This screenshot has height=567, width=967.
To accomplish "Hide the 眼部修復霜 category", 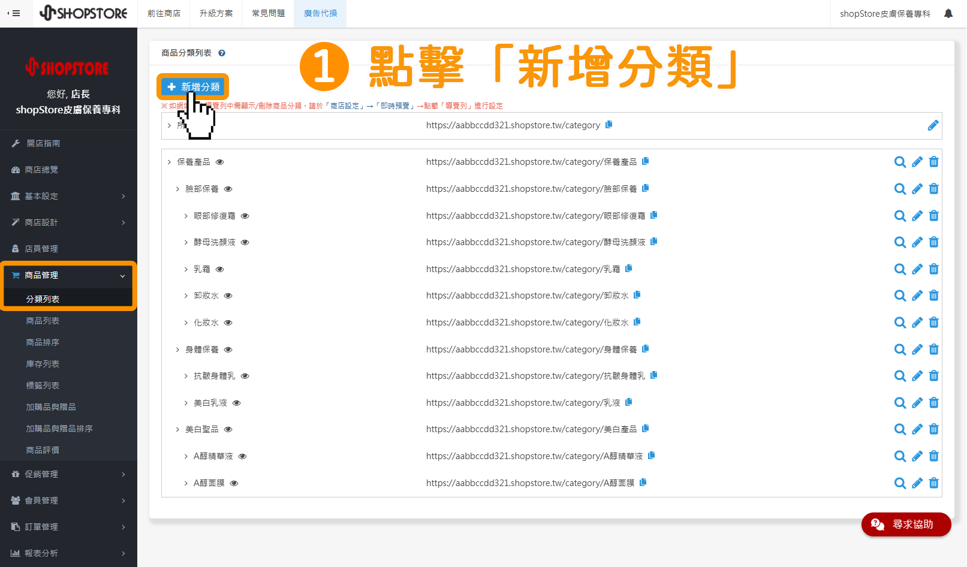I will pyautogui.click(x=245, y=216).
